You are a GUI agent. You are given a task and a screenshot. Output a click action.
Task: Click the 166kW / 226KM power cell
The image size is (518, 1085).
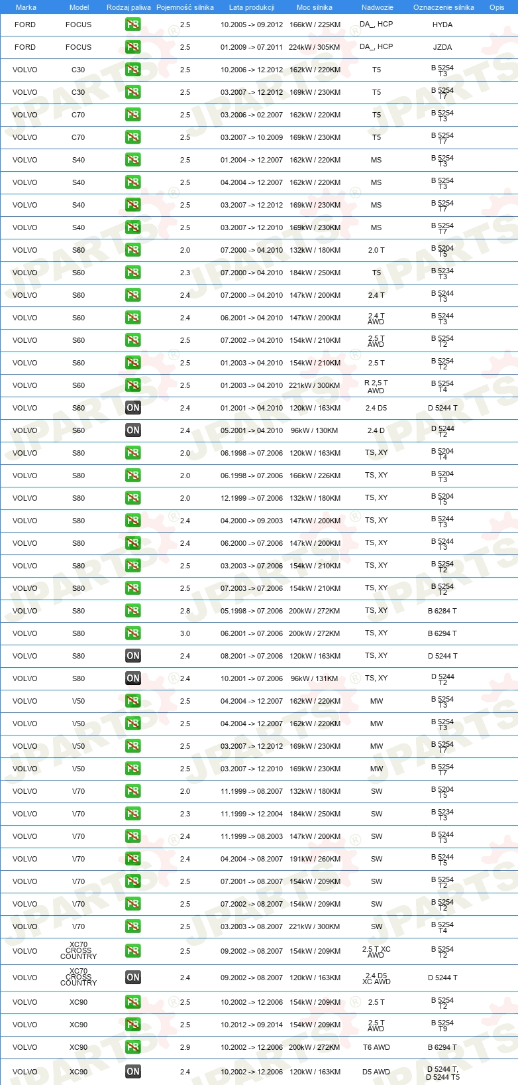[315, 476]
